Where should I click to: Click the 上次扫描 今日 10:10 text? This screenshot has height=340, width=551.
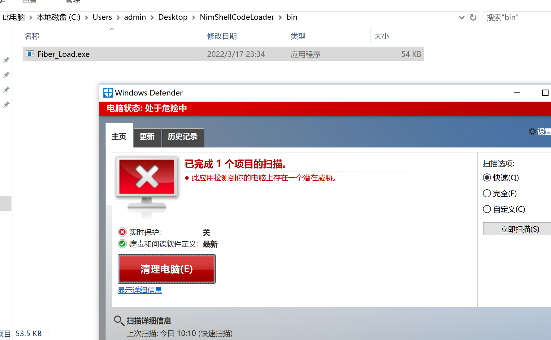pyautogui.click(x=180, y=333)
